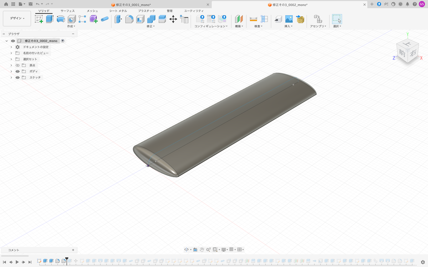Toggle visibility of the root component

click(13, 41)
